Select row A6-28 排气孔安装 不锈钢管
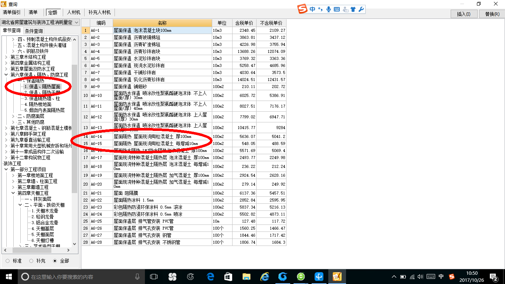The height and width of the screenshot is (284, 505). pos(184,242)
